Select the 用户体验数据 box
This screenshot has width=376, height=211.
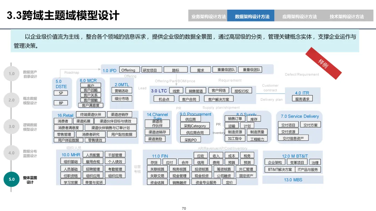coord(68,140)
